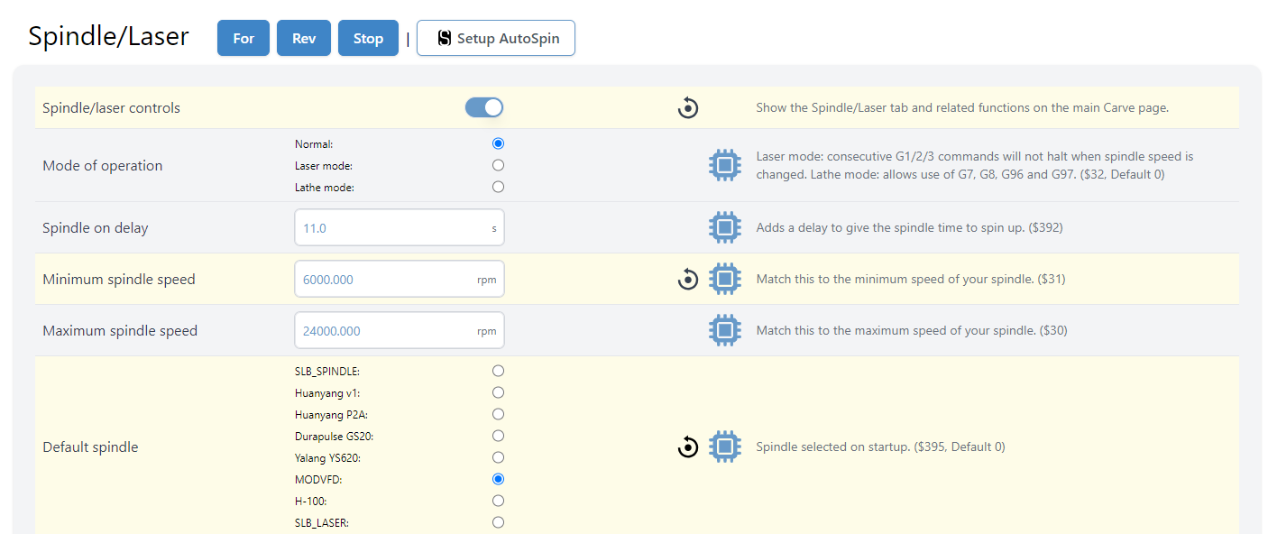This screenshot has width=1268, height=534.
Task: Click the Stop spindle button
Action: [368, 39]
